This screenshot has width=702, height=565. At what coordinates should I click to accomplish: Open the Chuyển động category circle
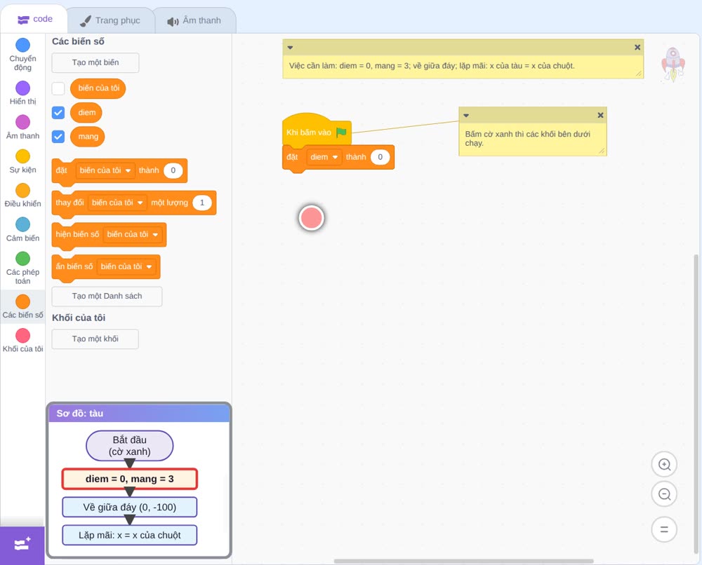23,45
